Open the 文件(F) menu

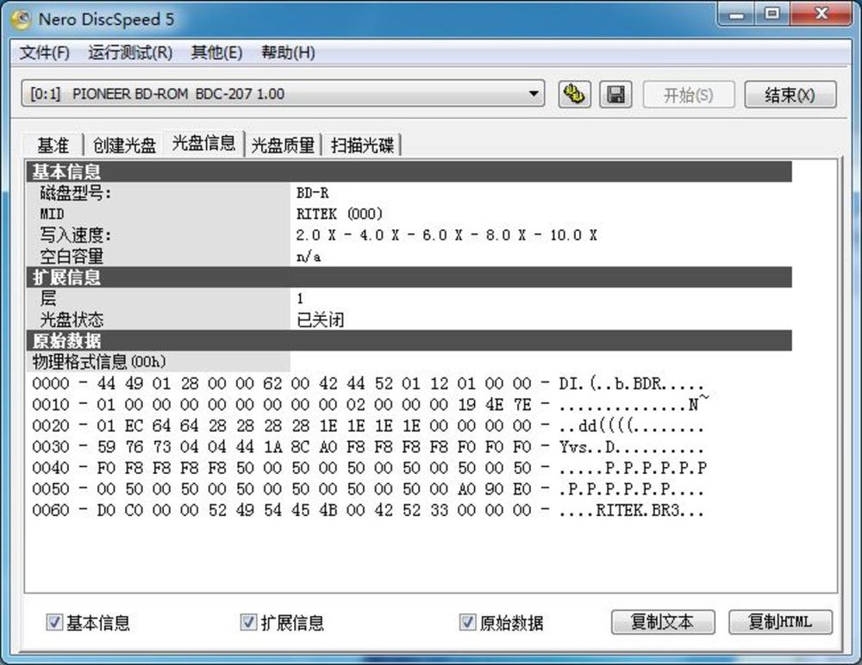[x=45, y=53]
